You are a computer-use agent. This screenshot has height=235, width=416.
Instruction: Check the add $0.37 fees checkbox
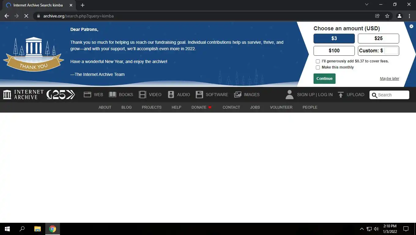[318, 61]
